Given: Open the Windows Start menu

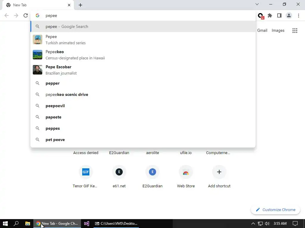Looking at the screenshot, I should pos(5,224).
